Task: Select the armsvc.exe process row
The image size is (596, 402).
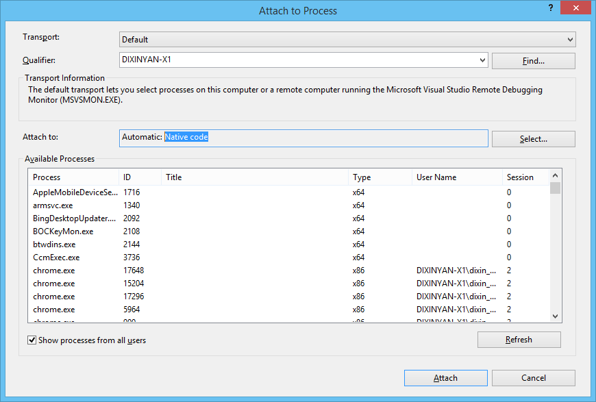Action: [289, 205]
